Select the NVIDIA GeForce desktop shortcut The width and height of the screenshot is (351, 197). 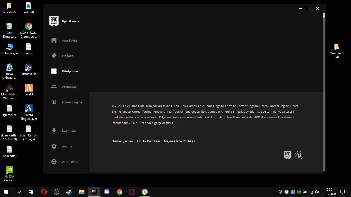(x=9, y=174)
